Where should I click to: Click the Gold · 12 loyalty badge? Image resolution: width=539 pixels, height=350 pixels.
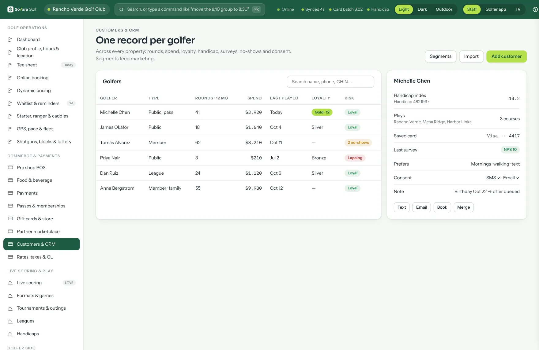pyautogui.click(x=322, y=112)
